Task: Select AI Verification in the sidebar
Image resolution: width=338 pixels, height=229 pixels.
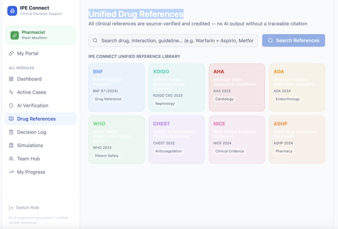Action: click(x=41, y=105)
